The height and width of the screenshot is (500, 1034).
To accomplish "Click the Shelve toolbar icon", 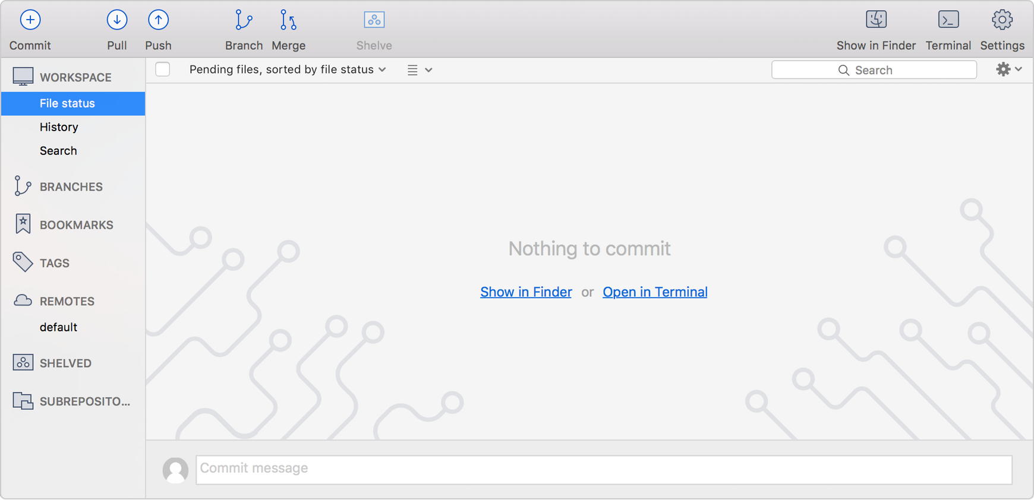I will point(374,20).
